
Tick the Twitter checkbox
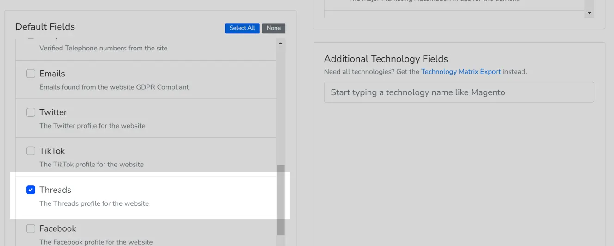[31, 112]
